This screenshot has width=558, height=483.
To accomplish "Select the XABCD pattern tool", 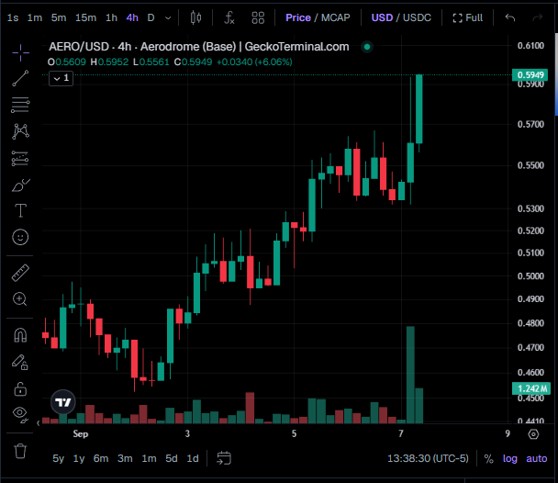I will tap(20, 131).
